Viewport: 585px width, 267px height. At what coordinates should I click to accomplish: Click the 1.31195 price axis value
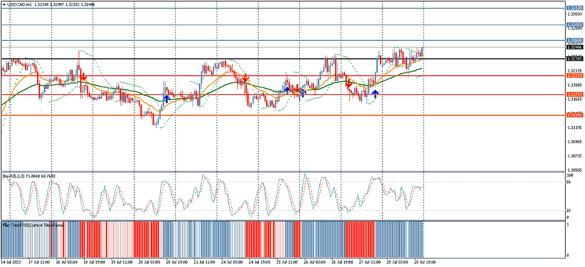pyautogui.click(x=574, y=128)
